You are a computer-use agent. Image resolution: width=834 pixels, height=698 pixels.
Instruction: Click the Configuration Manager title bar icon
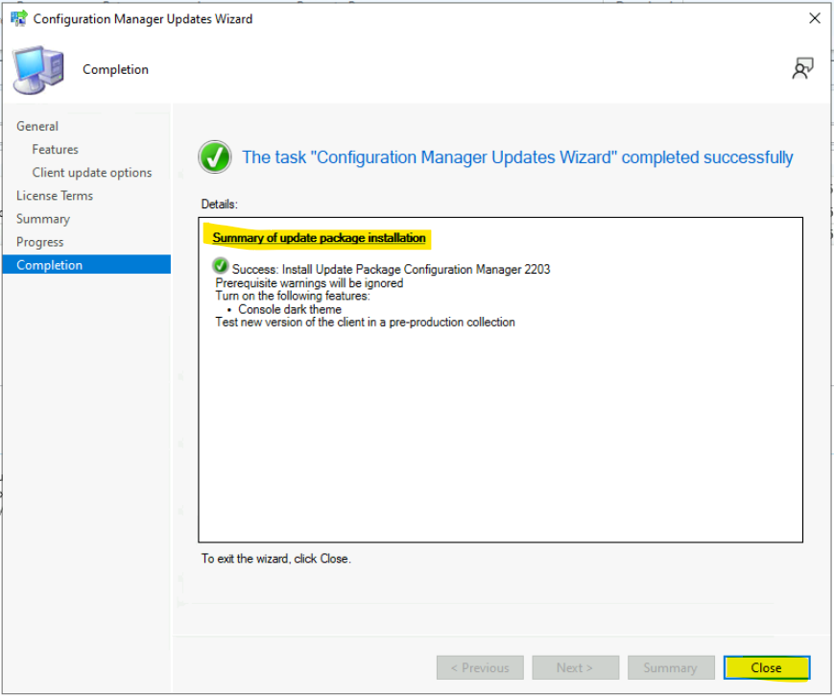click(x=19, y=18)
